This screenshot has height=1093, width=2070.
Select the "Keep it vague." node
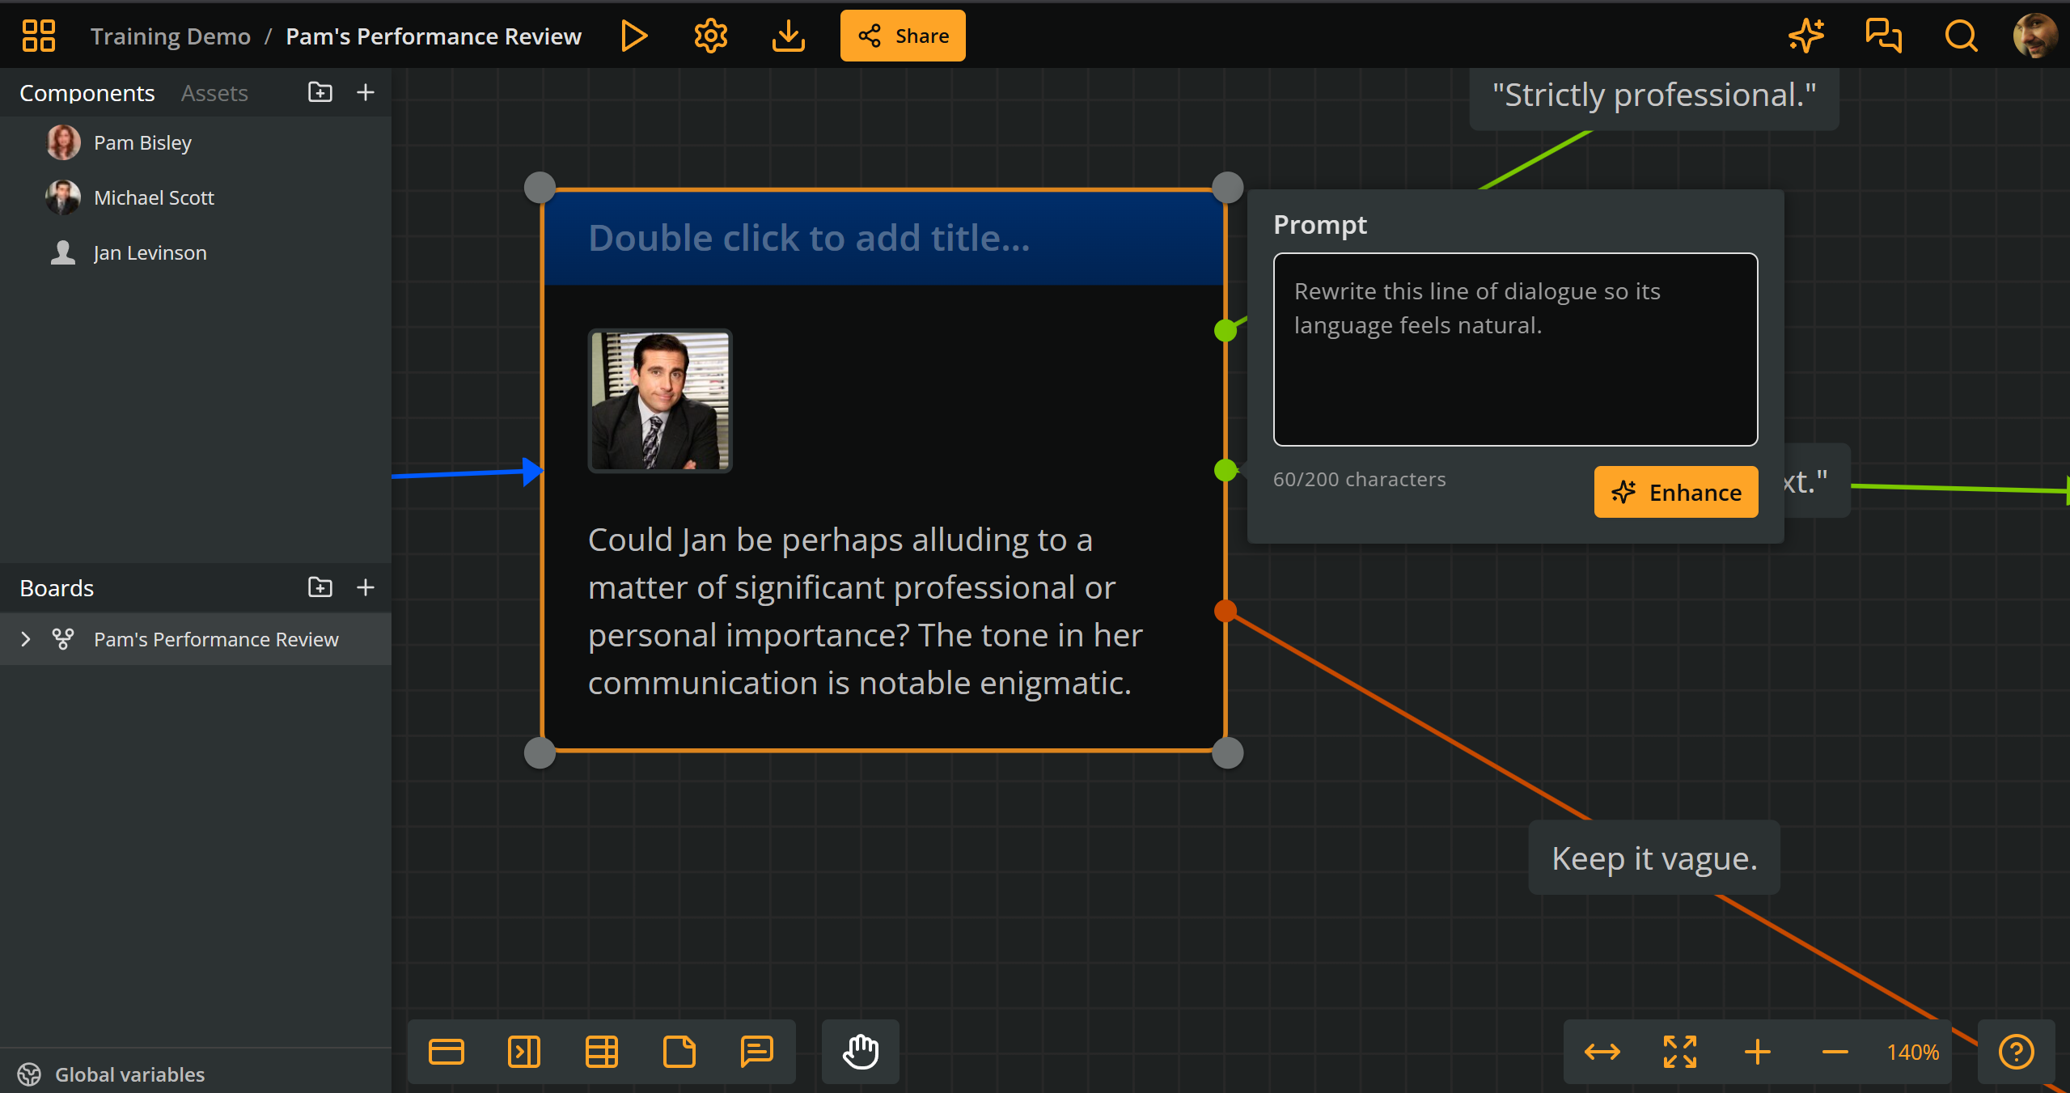pos(1654,858)
